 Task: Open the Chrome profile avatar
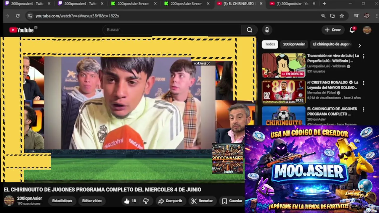[x=367, y=16]
